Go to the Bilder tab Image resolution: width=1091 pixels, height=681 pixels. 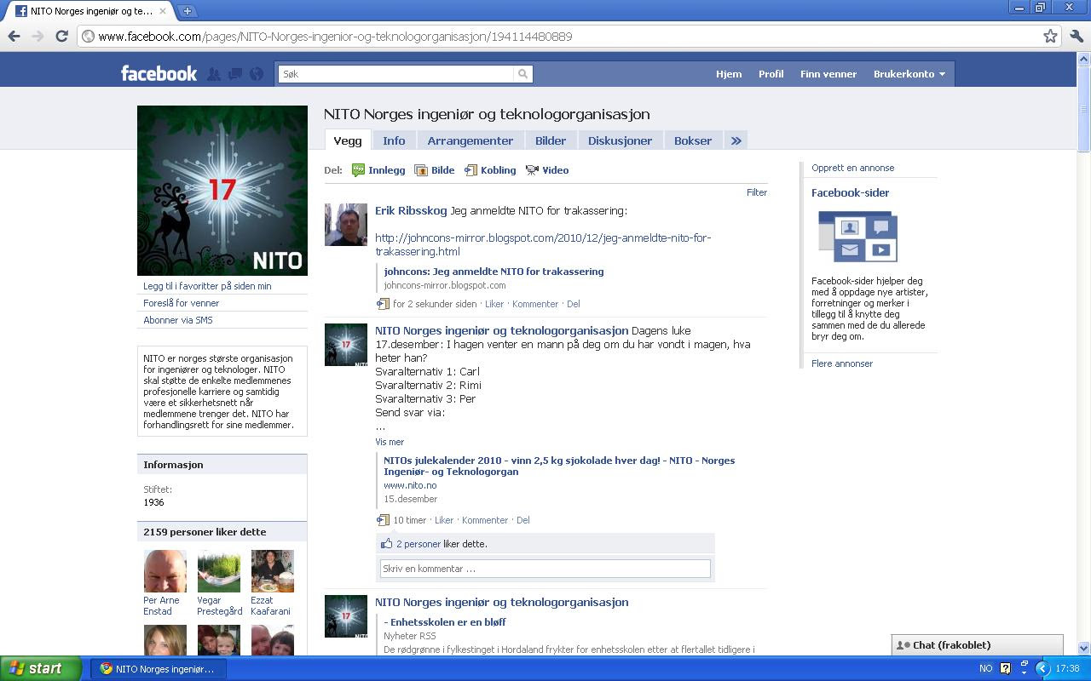point(551,140)
